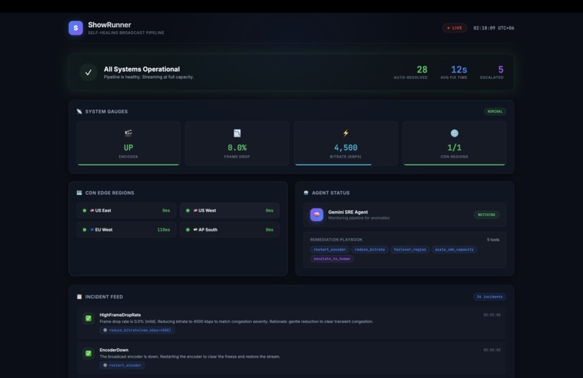Open the CDN Regions 1/1 gauge card
This screenshot has width=583, height=378.
coord(454,144)
